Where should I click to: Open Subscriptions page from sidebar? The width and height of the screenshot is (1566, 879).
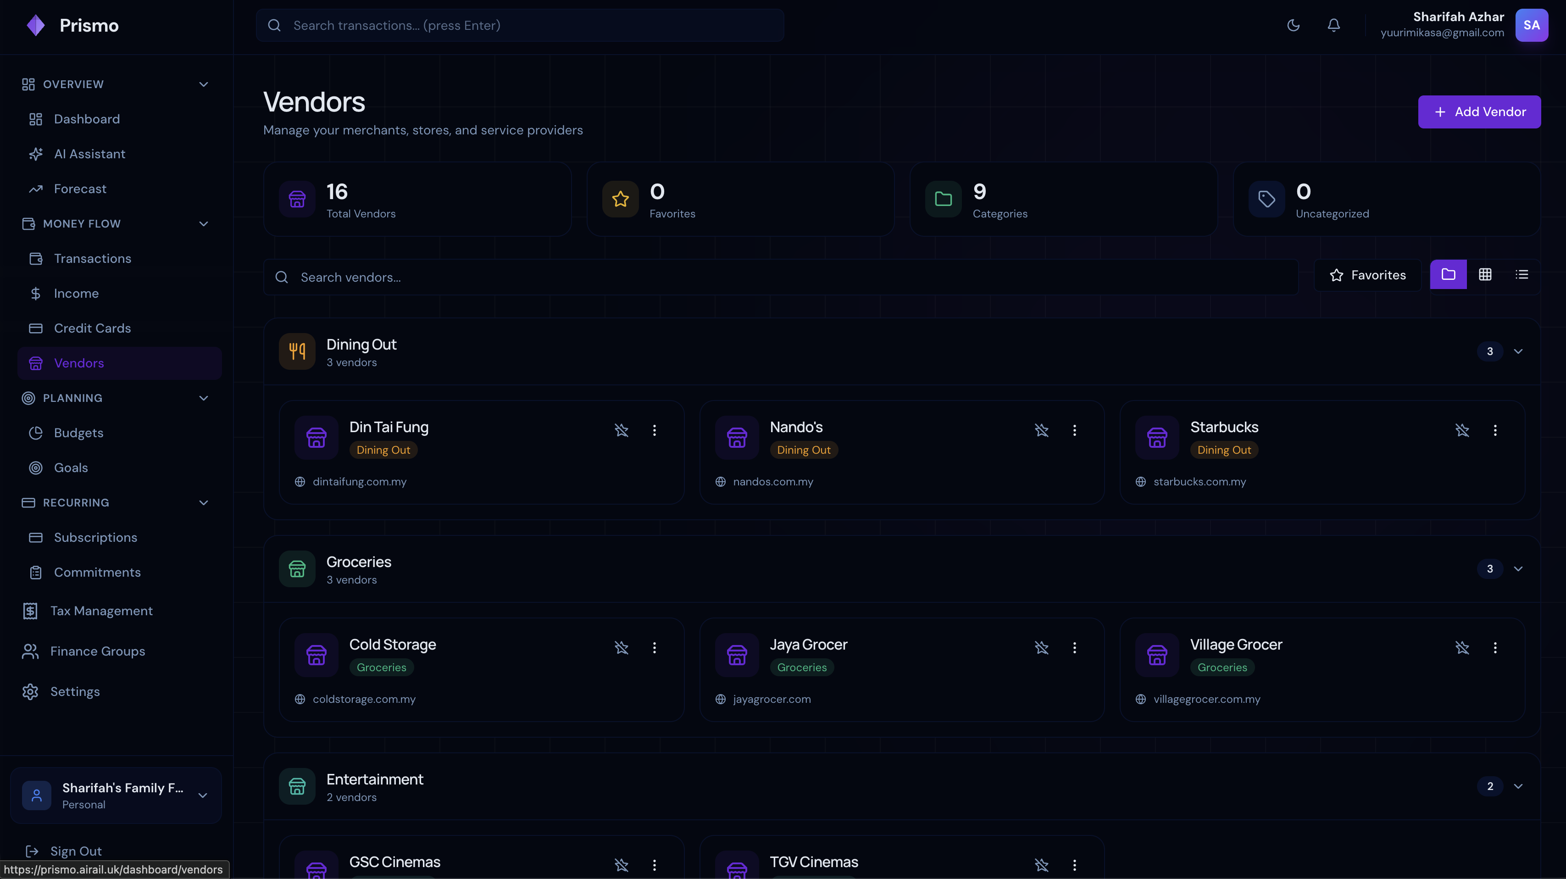pos(95,537)
